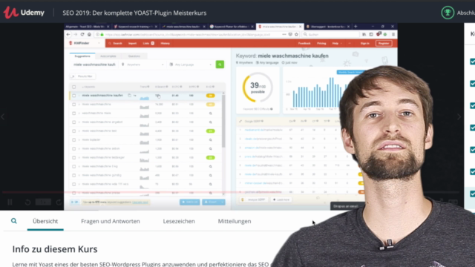Select the Übersicht tab
475x267 pixels.
(45, 221)
